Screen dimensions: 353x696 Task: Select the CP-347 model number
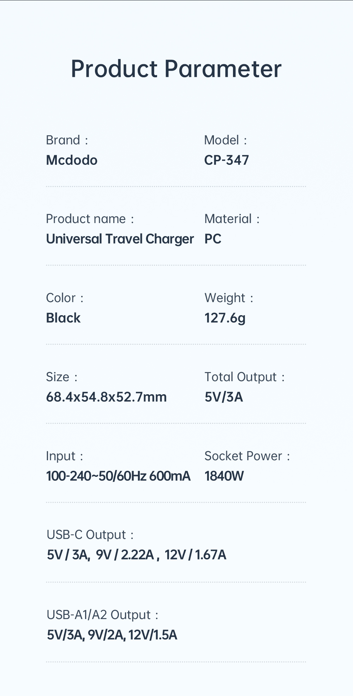click(x=226, y=160)
